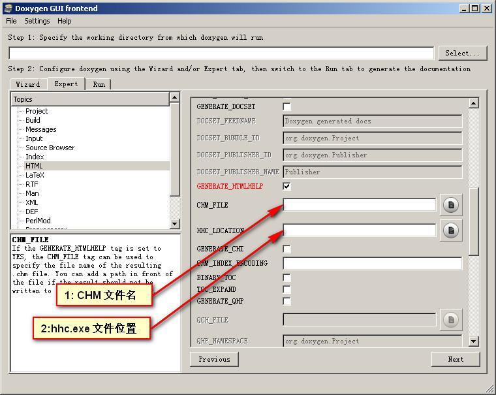Click the DOCSET_FEEDNAME disabled field
This screenshot has width=496, height=395.
coord(372,121)
